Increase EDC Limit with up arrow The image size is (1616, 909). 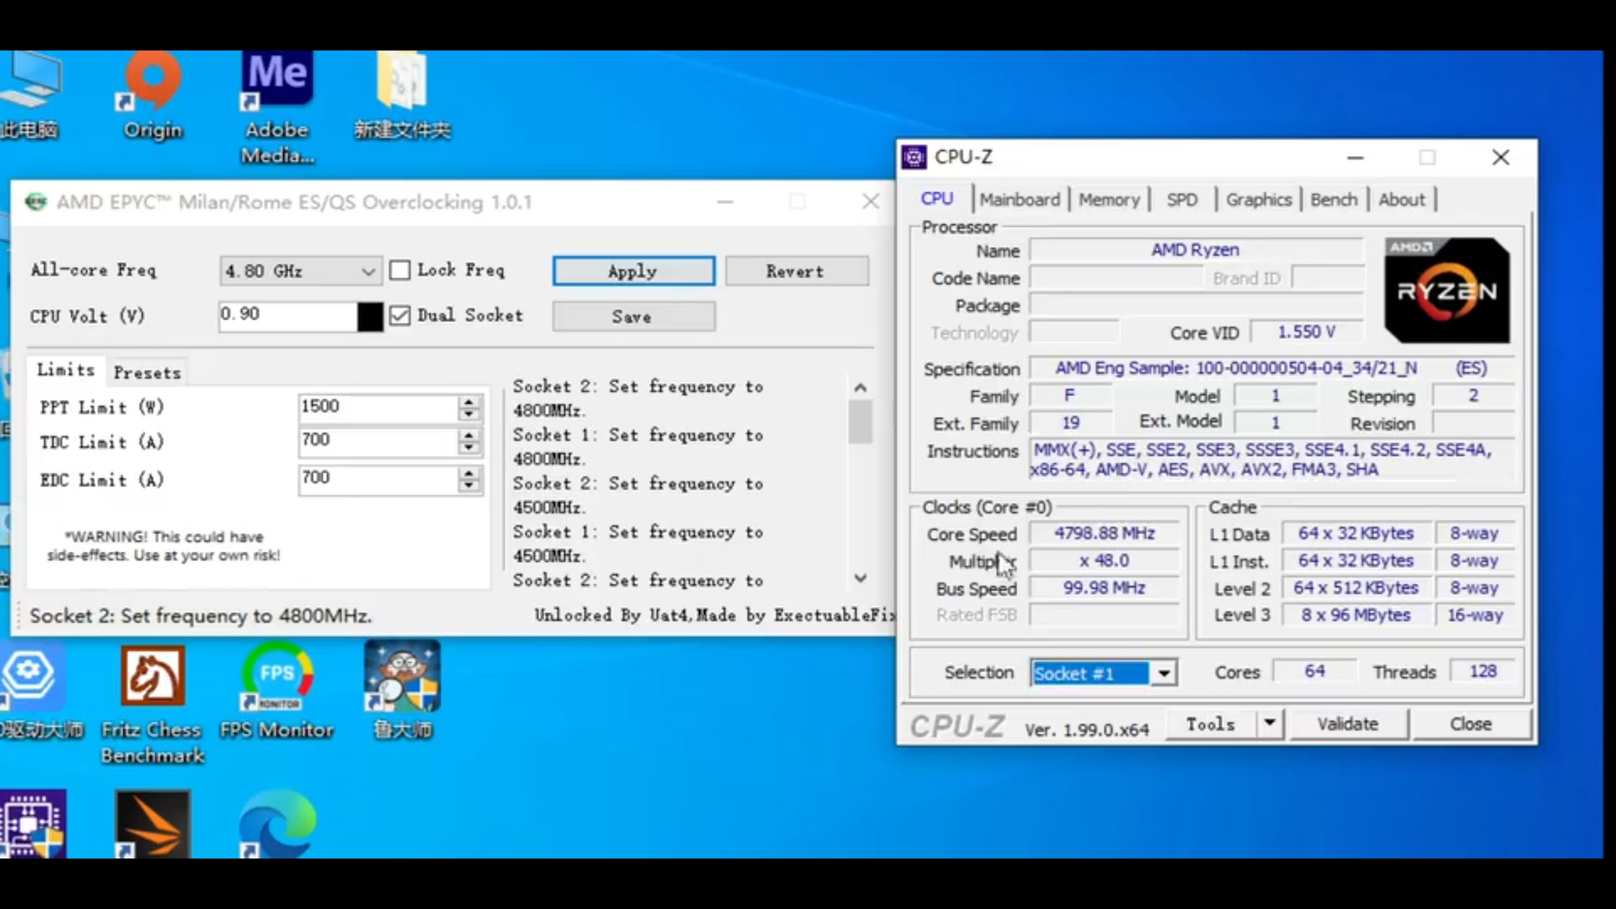(x=468, y=473)
